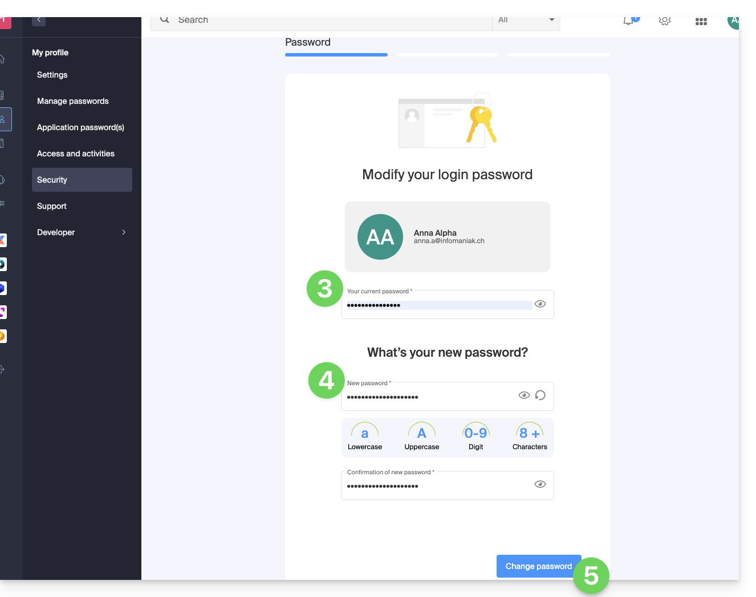Click the home icon in left rail
This screenshot has height=597, width=756.
point(3,59)
